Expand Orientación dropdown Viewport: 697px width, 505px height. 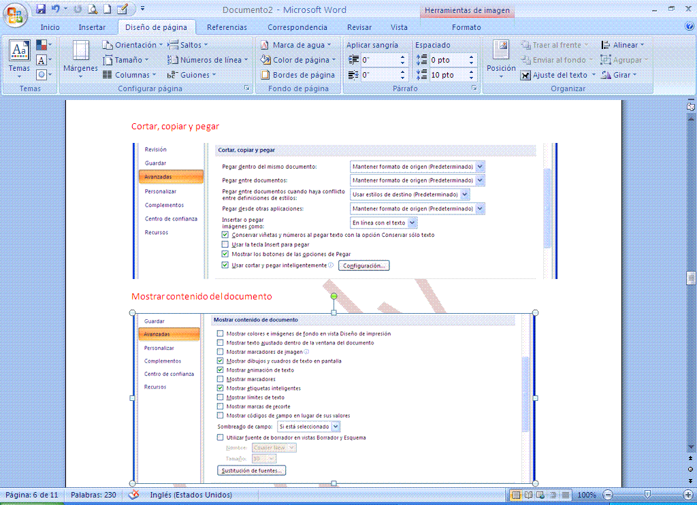tap(133, 45)
